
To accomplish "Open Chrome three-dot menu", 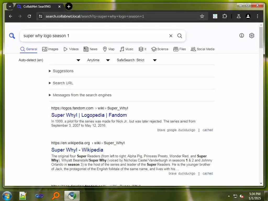I will pyautogui.click(x=258, y=16).
